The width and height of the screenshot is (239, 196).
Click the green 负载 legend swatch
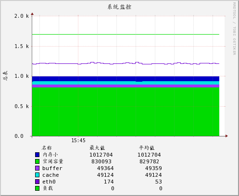click(x=37, y=188)
